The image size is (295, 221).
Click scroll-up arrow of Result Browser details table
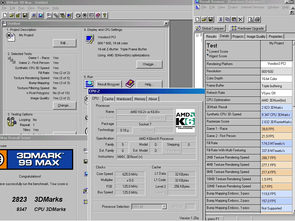294,43
